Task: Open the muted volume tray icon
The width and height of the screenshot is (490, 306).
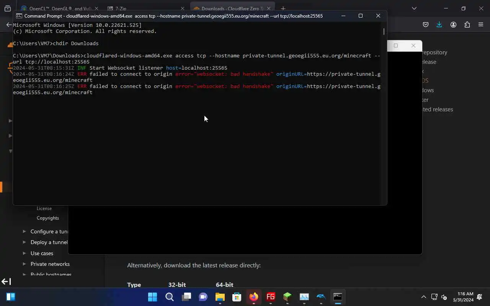Action: pos(444,297)
